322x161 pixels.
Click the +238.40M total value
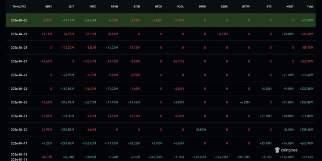click(x=307, y=130)
